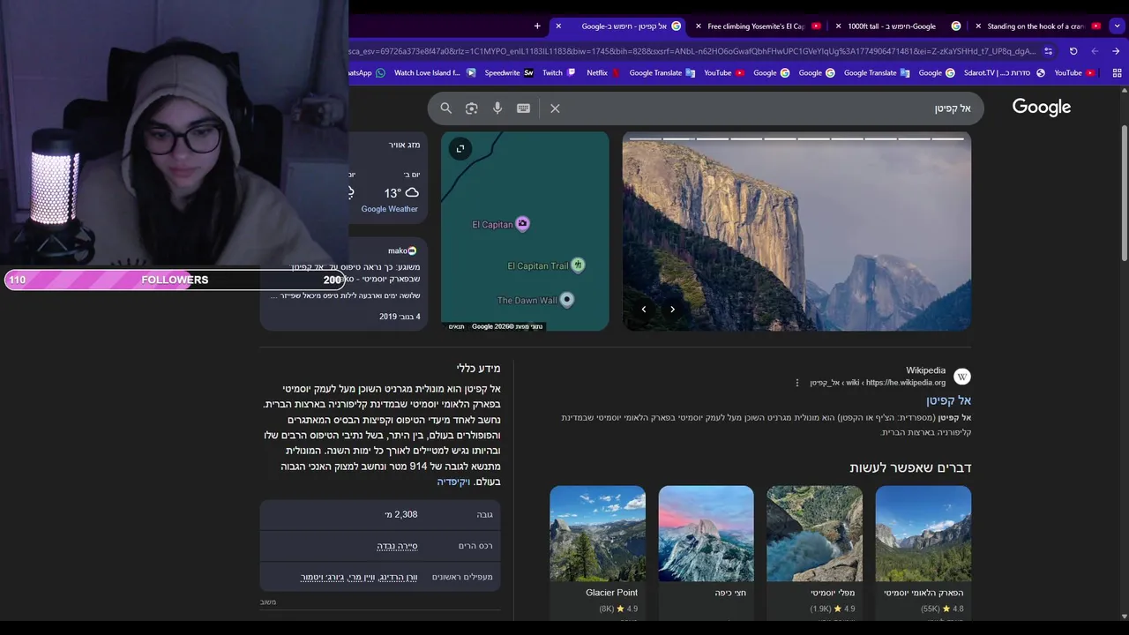Close the 'Standing on the hook of a crane' tab

pos(978,26)
